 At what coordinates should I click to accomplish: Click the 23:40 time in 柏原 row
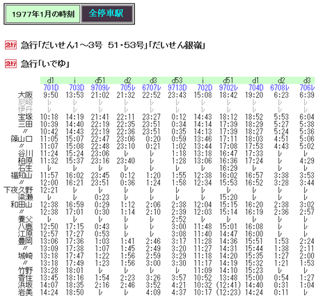coord(126,161)
